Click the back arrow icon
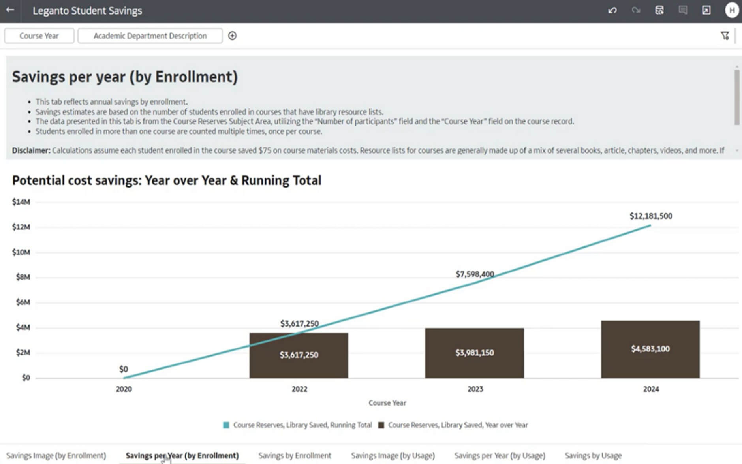 pyautogui.click(x=10, y=10)
